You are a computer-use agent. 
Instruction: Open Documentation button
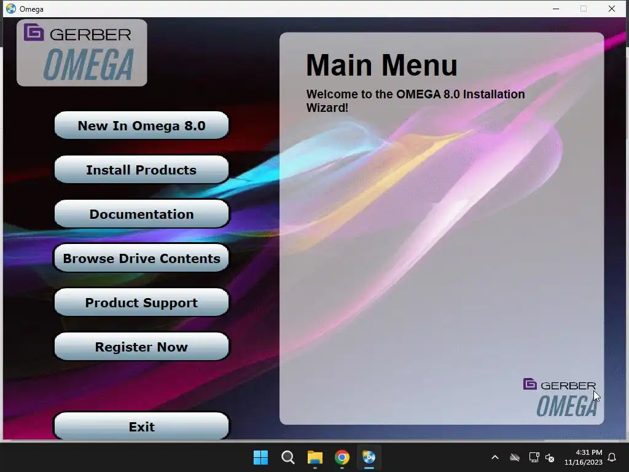142,214
